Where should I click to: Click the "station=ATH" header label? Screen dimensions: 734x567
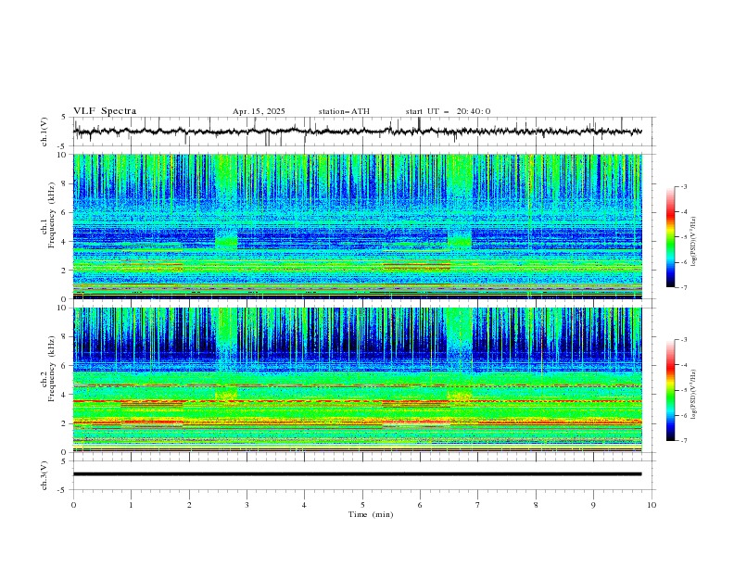click(x=344, y=111)
